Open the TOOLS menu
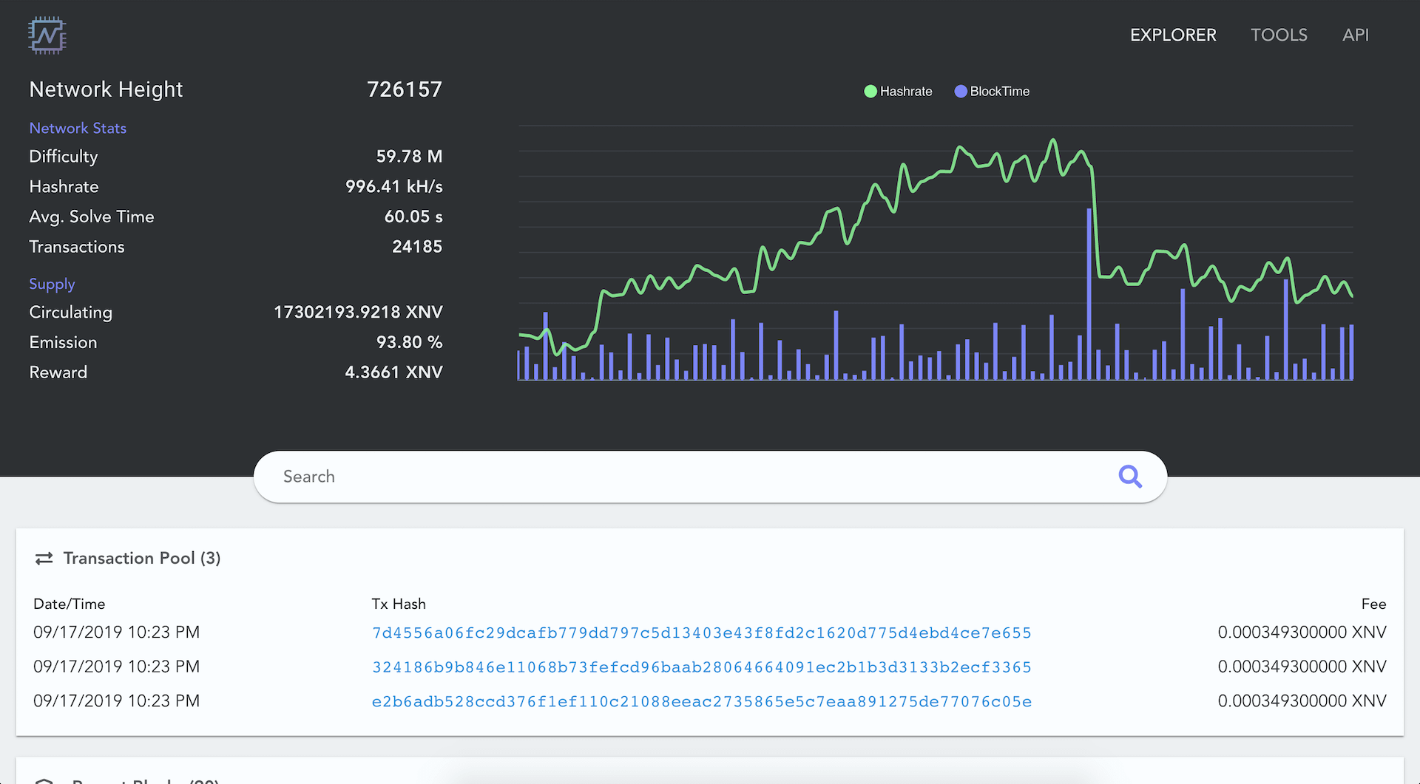1420x784 pixels. click(1279, 35)
